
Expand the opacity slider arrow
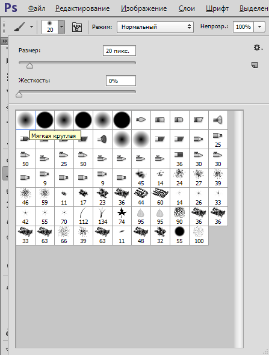[259, 27]
